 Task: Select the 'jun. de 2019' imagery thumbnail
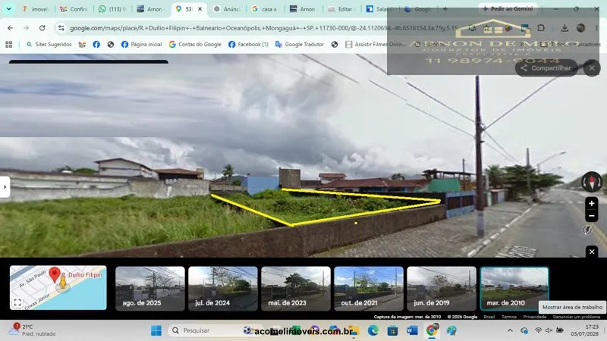point(442,289)
